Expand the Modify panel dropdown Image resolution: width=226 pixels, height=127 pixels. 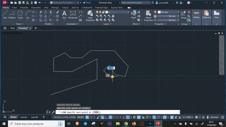click(49, 24)
